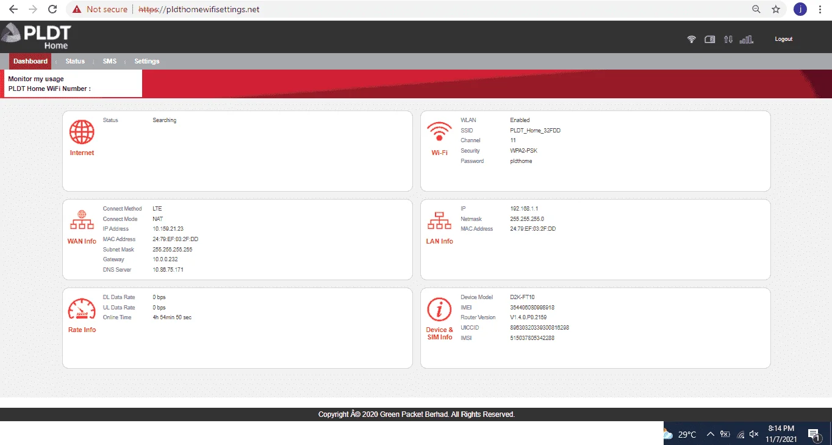
Task: Click the LAN Info network icon
Action: tap(439, 222)
